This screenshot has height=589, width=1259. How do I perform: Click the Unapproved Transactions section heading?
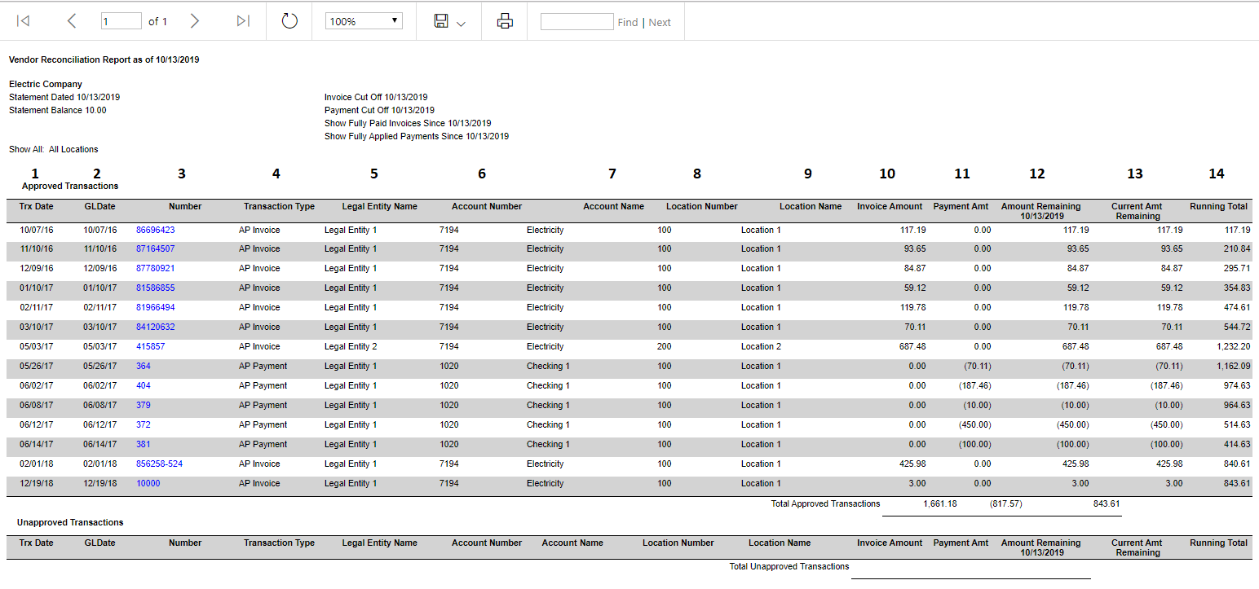70,523
